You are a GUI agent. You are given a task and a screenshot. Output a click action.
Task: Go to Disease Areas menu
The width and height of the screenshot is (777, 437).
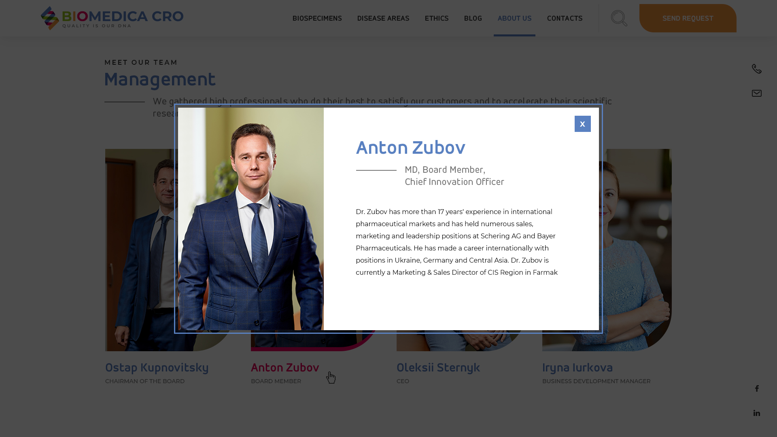383,19
